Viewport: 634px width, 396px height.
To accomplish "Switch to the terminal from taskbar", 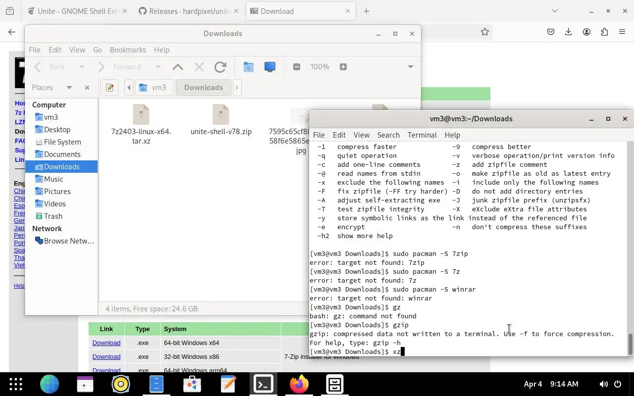I will 264,384.
